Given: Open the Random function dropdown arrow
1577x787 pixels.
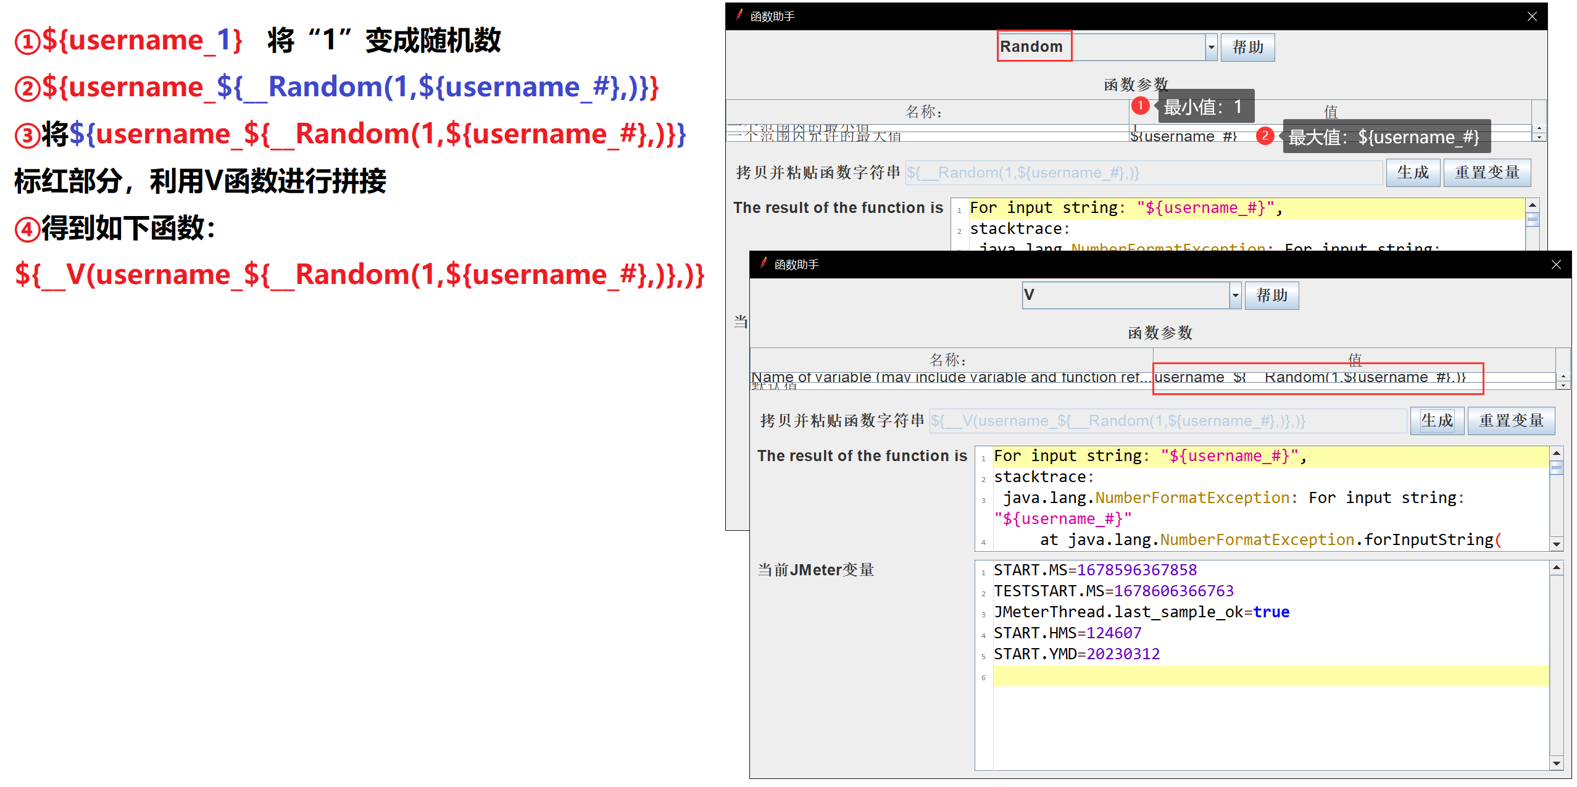Looking at the screenshot, I should click(1211, 48).
